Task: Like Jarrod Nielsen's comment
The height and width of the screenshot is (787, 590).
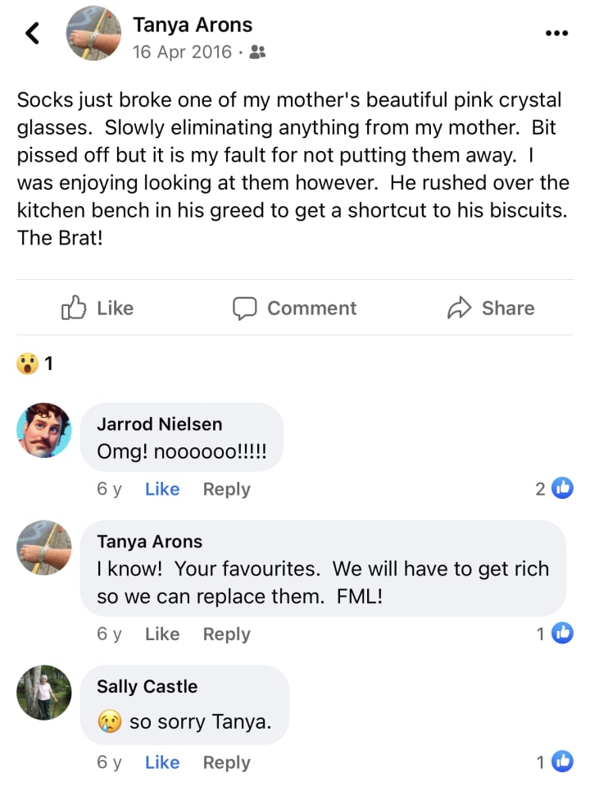Action: point(162,489)
